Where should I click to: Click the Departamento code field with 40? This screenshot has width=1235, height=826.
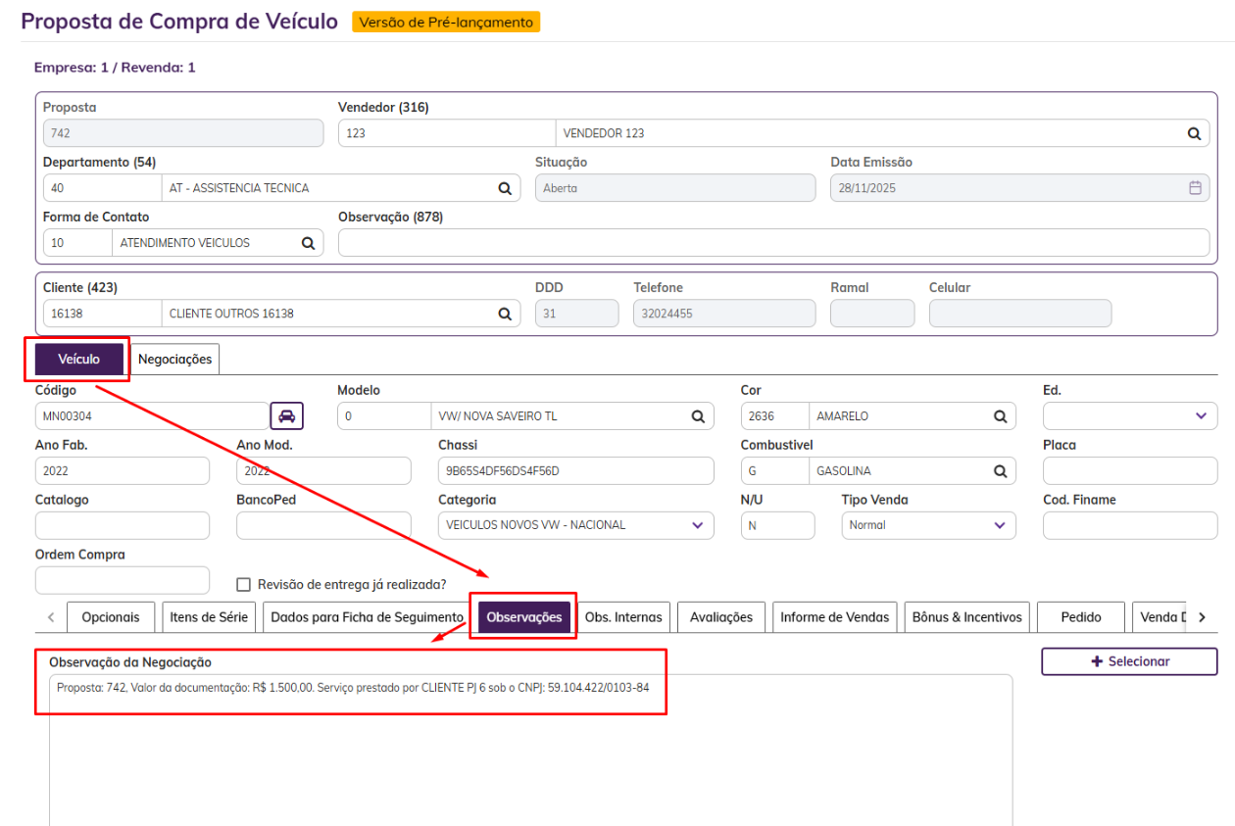click(102, 188)
